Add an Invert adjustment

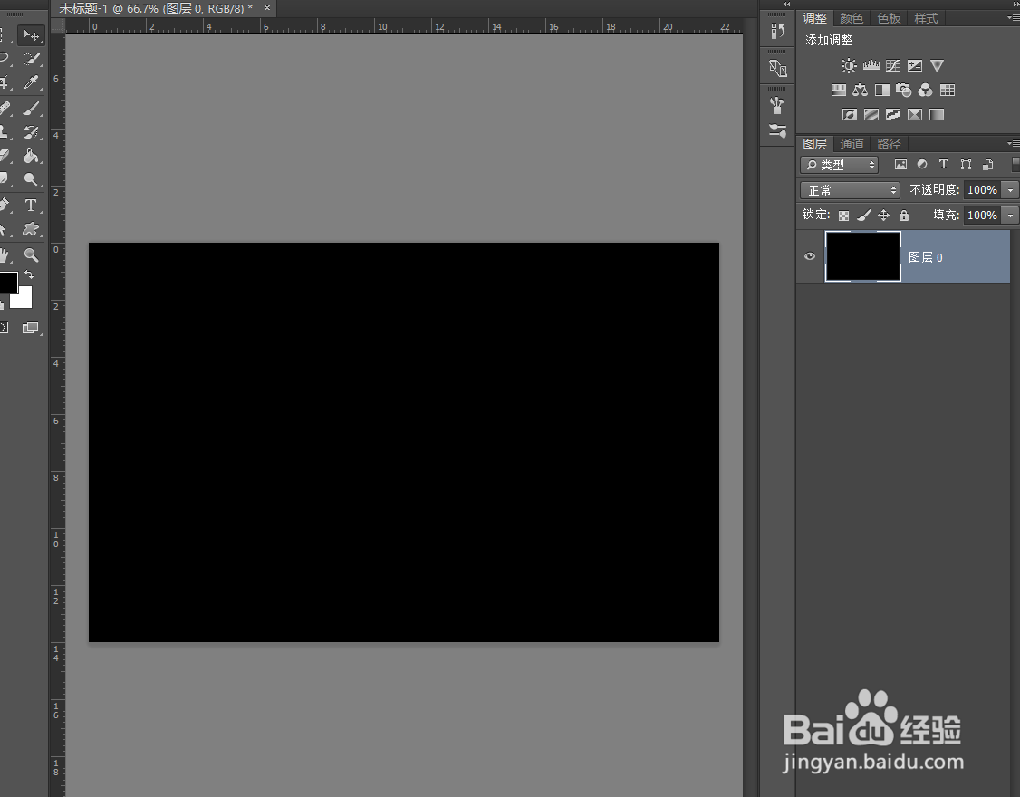coord(849,114)
